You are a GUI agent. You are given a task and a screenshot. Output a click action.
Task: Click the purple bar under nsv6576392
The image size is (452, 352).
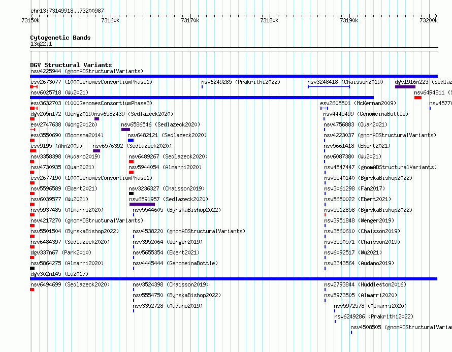tap(96, 151)
